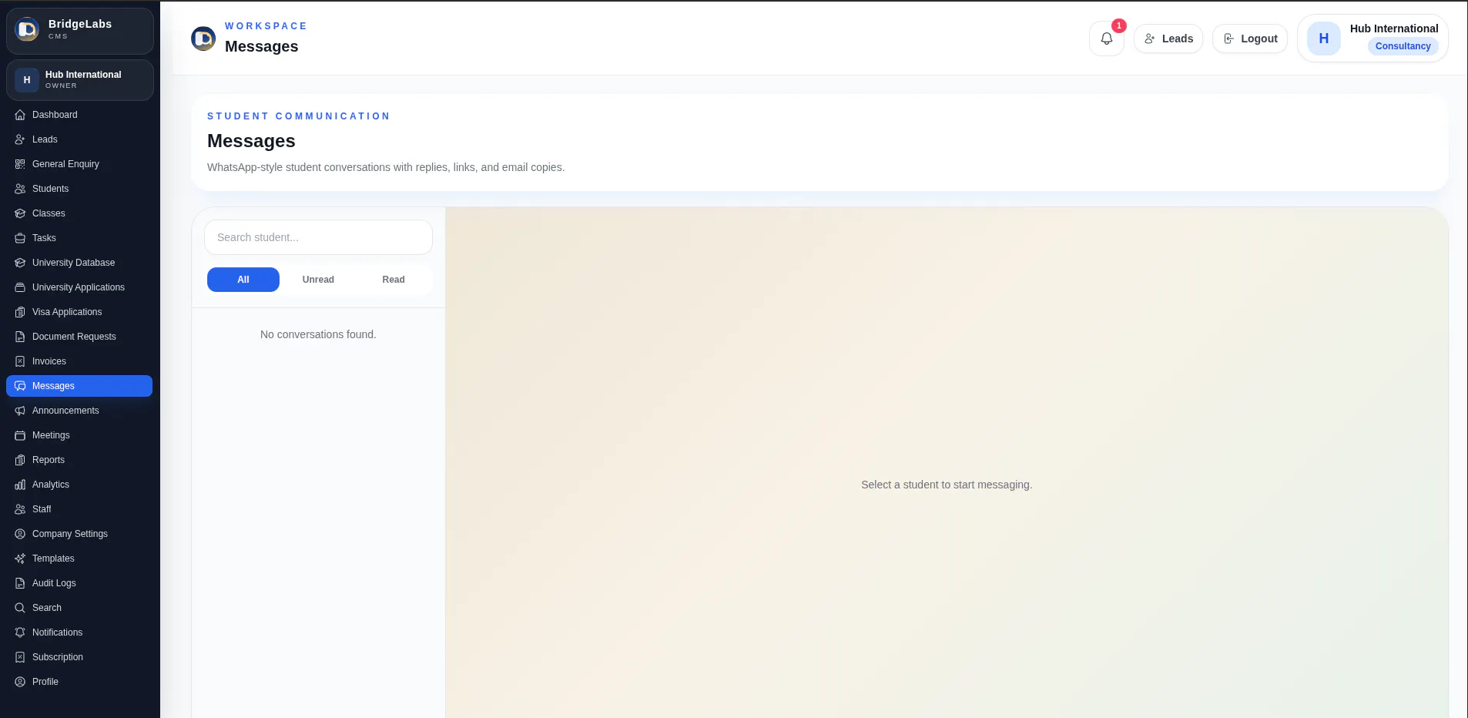Click the H avatar in header
This screenshot has width=1468, height=718.
coord(1324,39)
